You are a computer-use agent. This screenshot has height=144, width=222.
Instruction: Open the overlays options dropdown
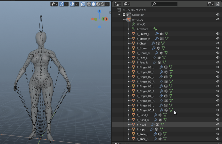click(x=77, y=4)
